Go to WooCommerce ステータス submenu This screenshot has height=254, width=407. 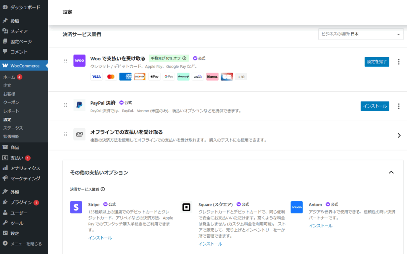click(x=13, y=128)
